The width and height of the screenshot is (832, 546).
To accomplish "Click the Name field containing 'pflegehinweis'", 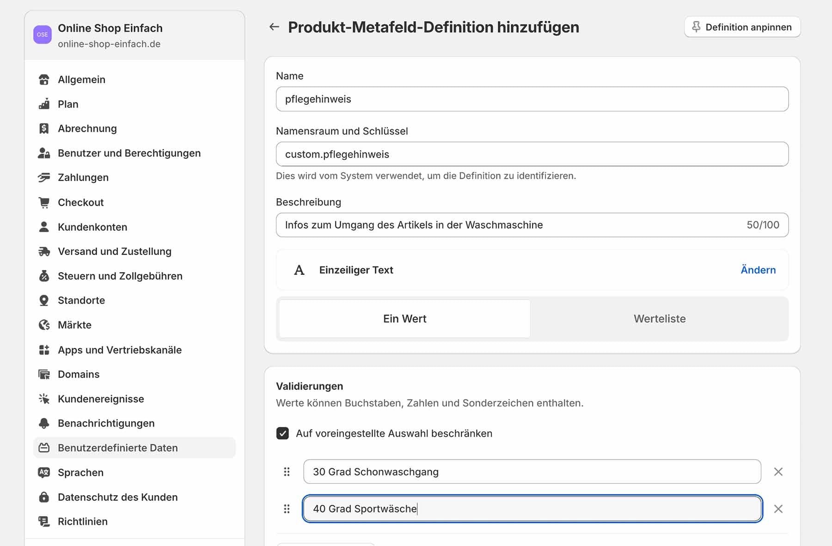I will [x=532, y=99].
